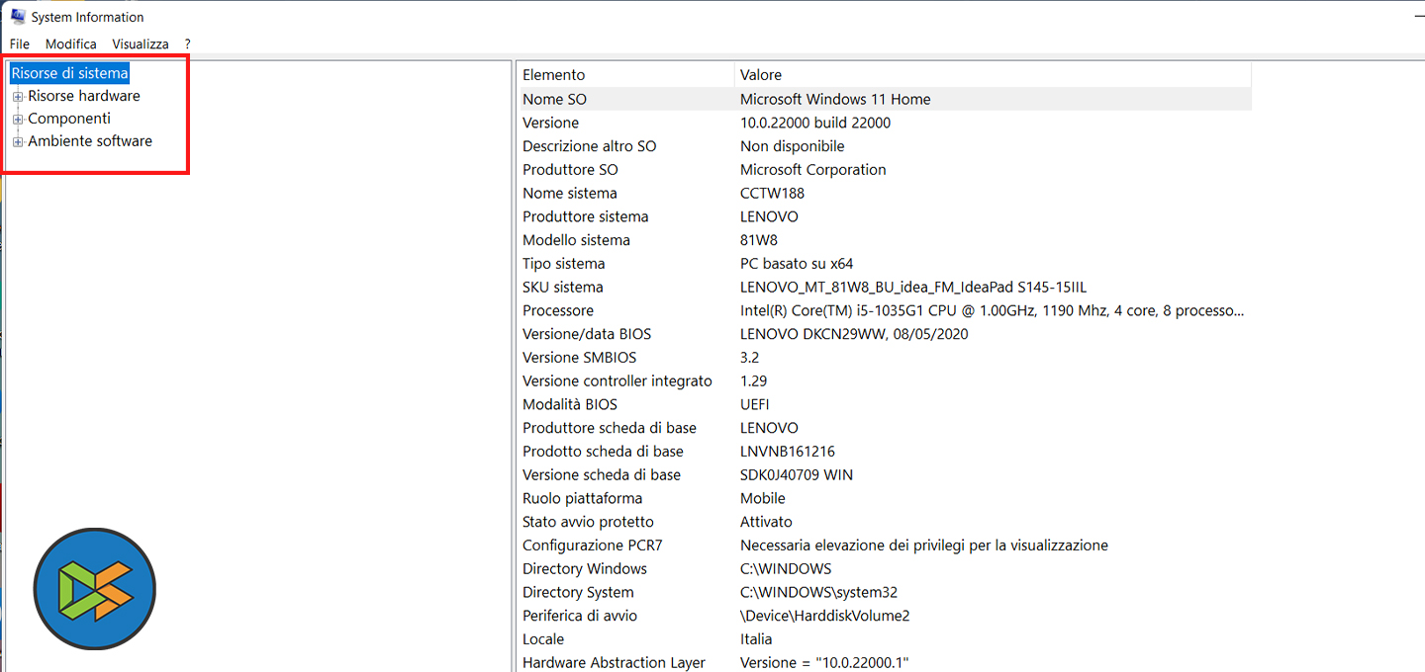Image resolution: width=1425 pixels, height=672 pixels.
Task: Select the Ruolo piattaforma row
Action: 885,498
